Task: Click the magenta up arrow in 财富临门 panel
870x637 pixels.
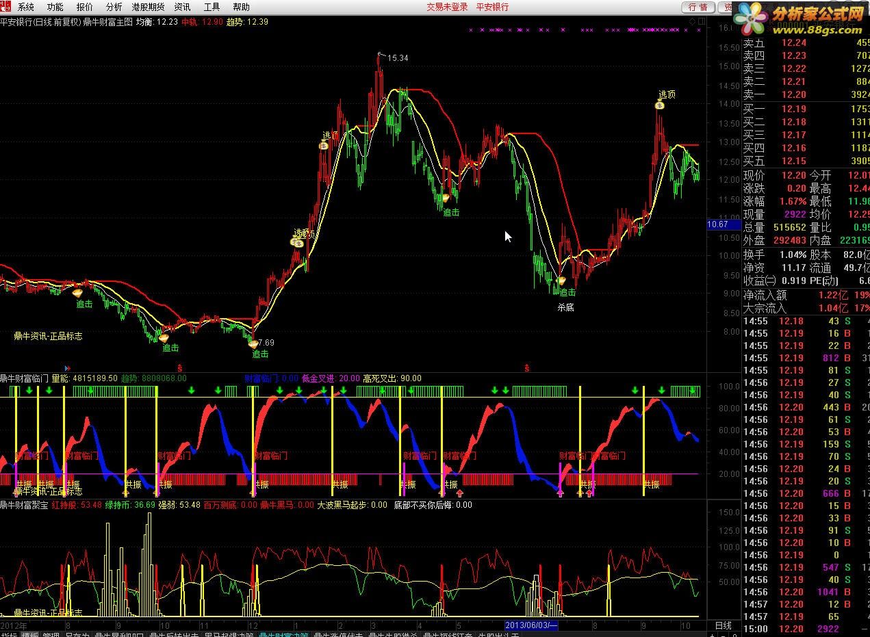Action: point(561,492)
